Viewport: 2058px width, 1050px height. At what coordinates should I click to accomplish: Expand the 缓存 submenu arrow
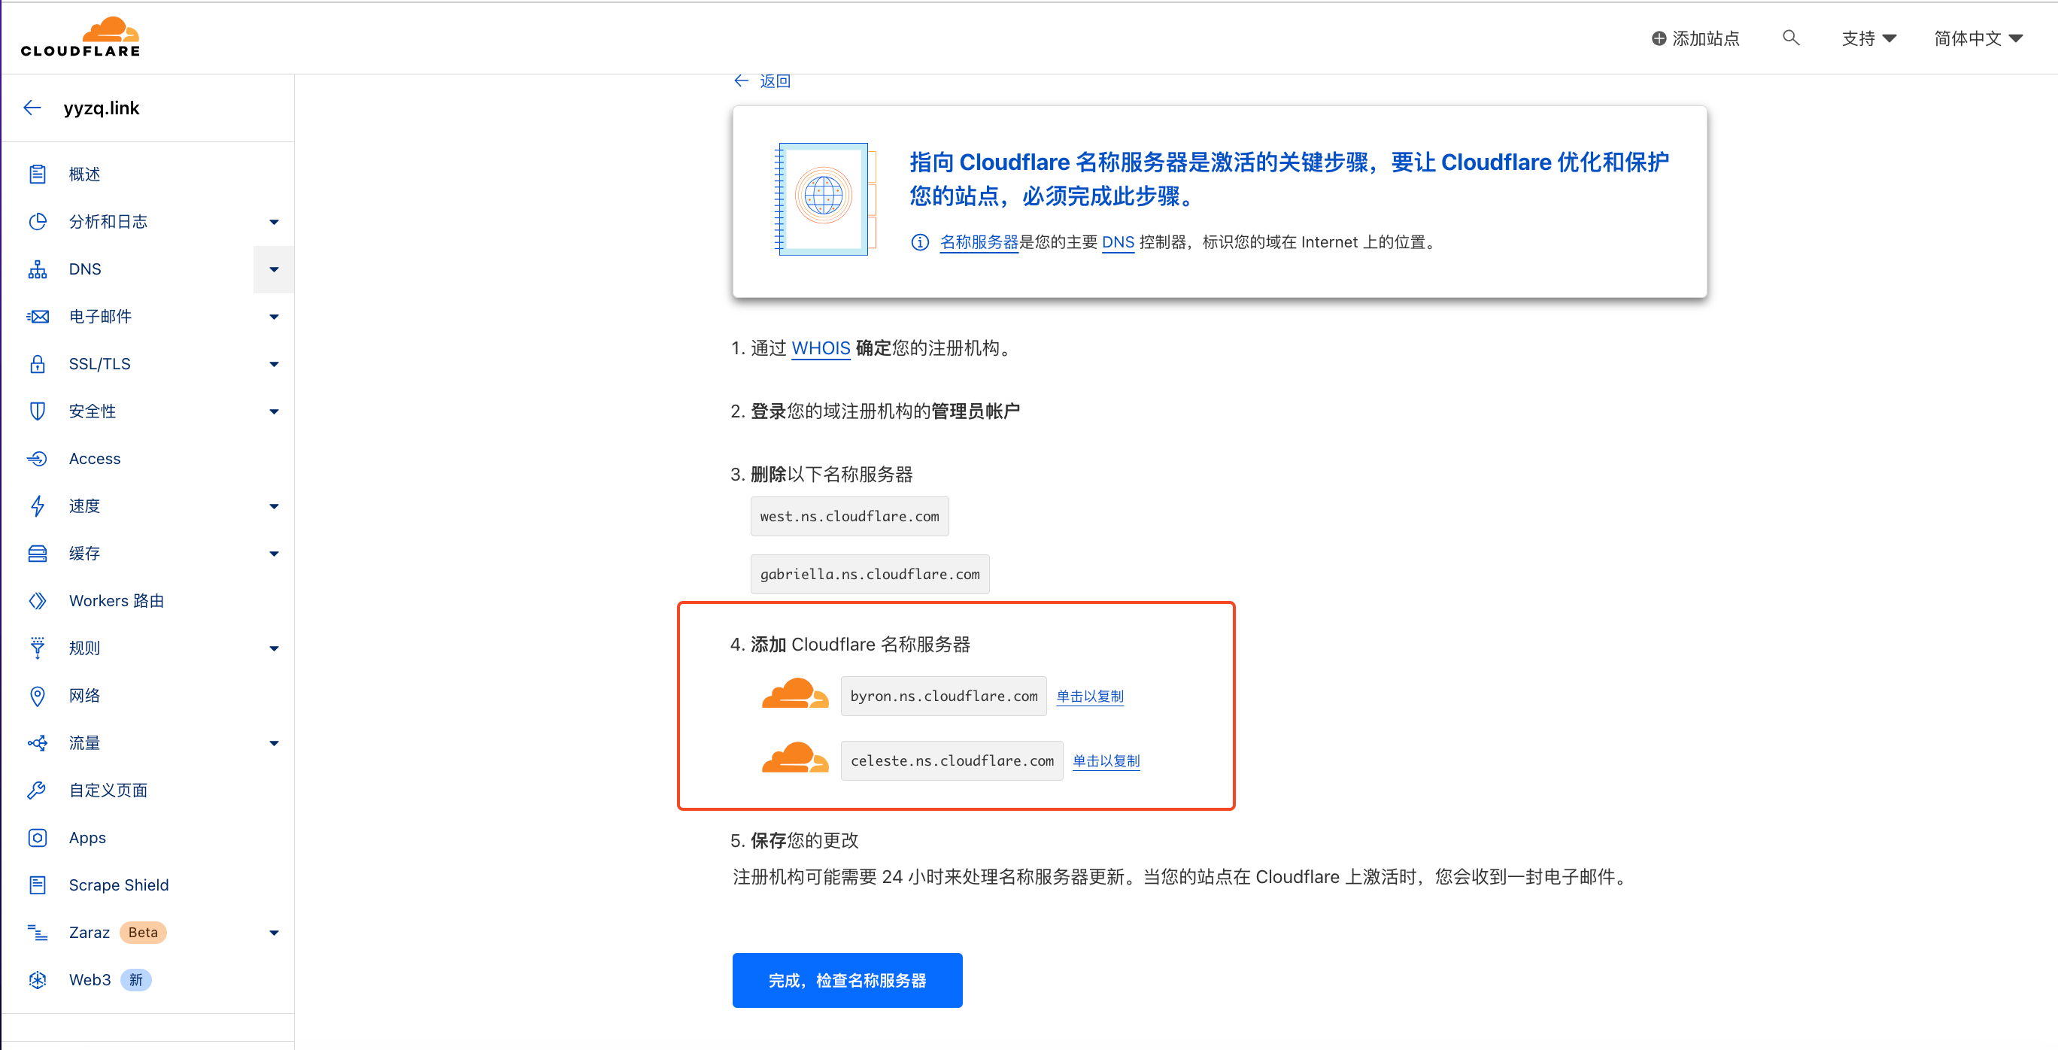274,554
